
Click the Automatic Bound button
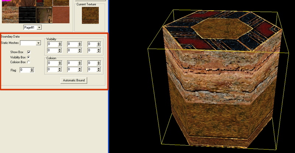[74, 80]
